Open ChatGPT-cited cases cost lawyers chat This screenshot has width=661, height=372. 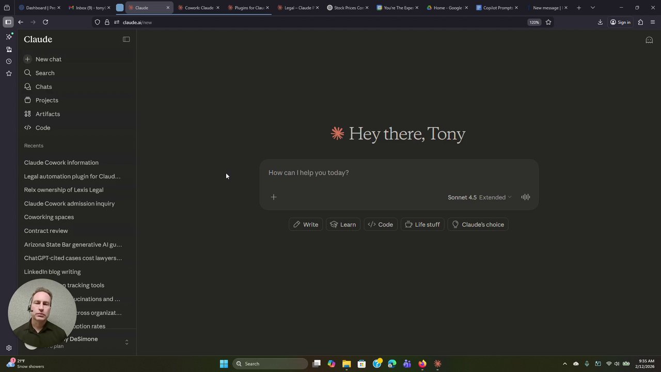coord(73,258)
